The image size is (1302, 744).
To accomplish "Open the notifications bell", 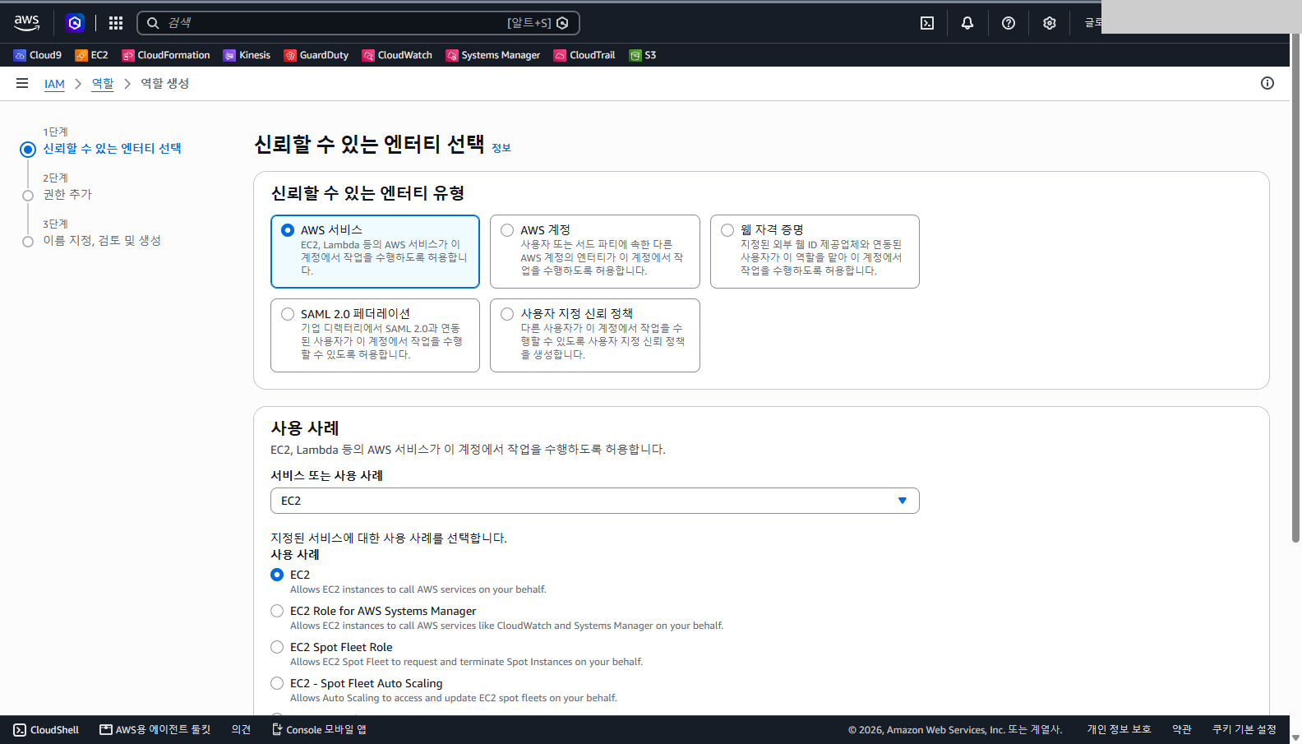I will coord(967,23).
